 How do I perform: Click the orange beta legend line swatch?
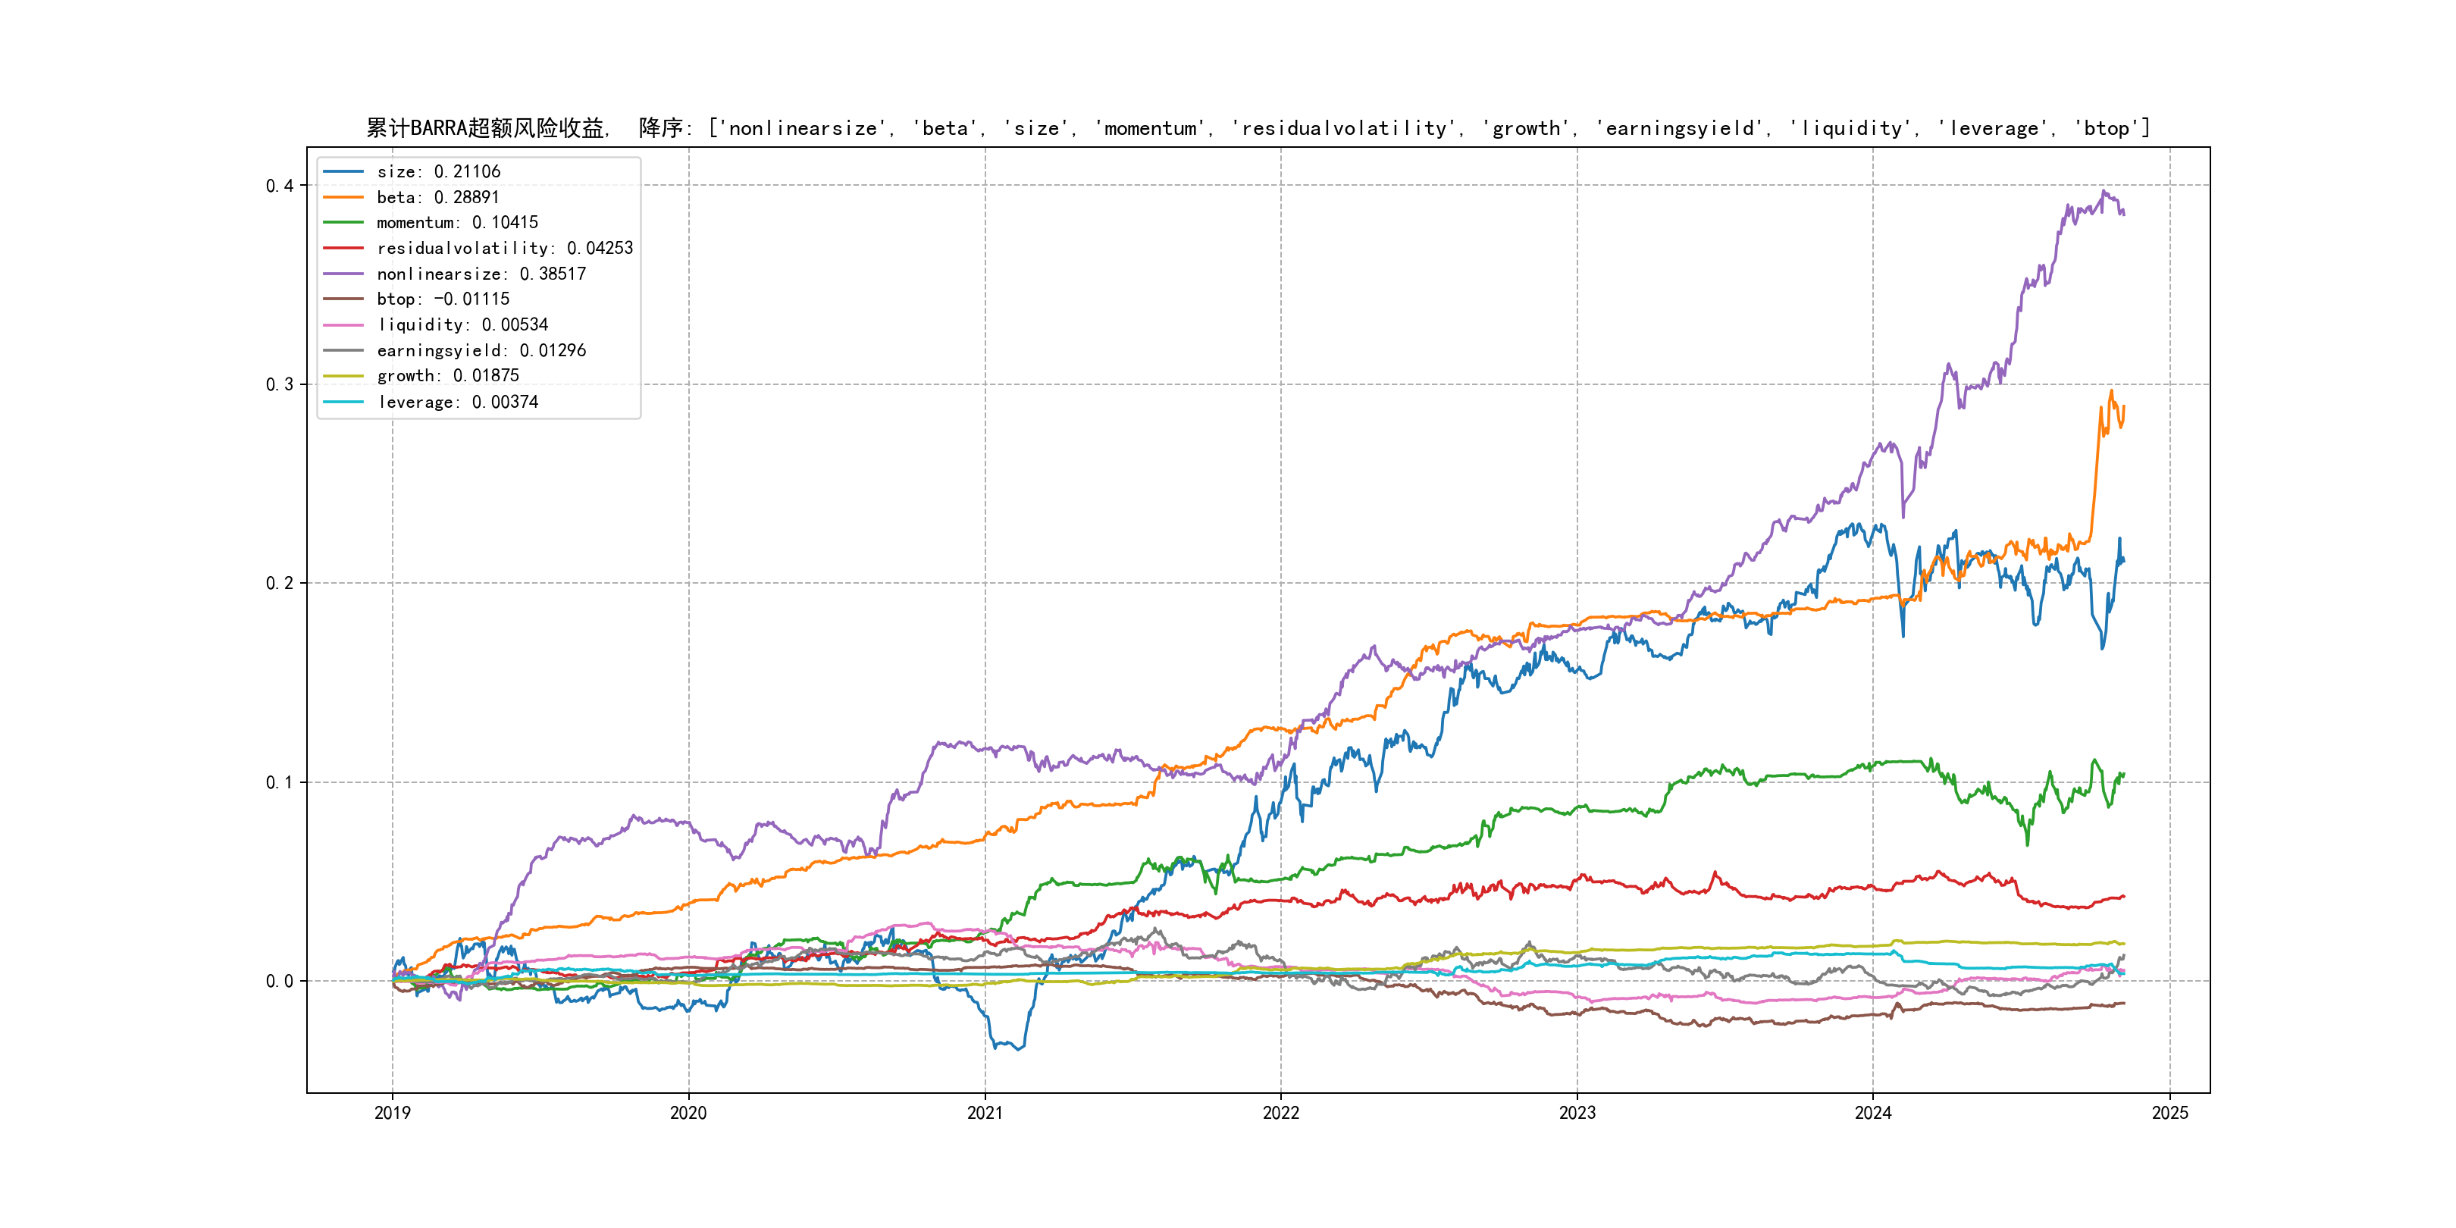point(343,197)
